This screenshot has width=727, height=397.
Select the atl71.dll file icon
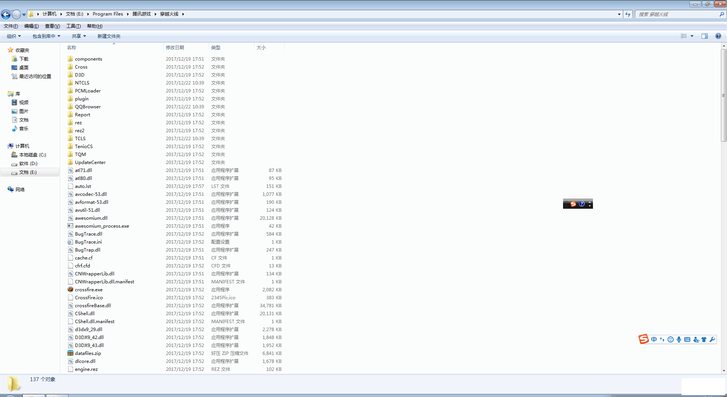tap(70, 170)
